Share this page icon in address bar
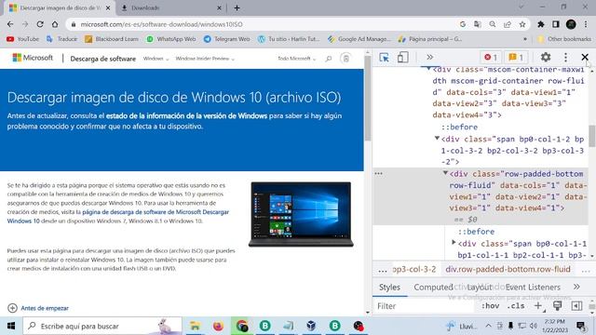Image resolution: width=596 pixels, height=335 pixels. (508, 24)
